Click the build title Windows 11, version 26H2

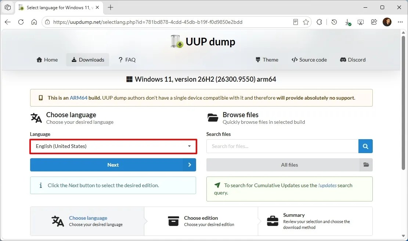pos(205,79)
